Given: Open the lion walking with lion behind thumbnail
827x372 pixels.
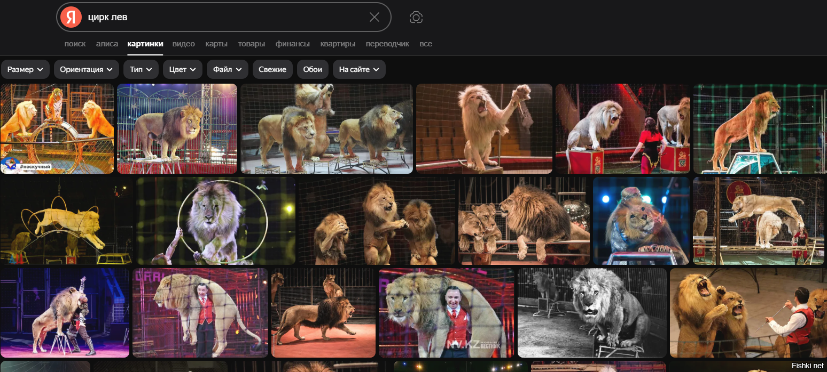Looking at the screenshot, I should point(323,313).
